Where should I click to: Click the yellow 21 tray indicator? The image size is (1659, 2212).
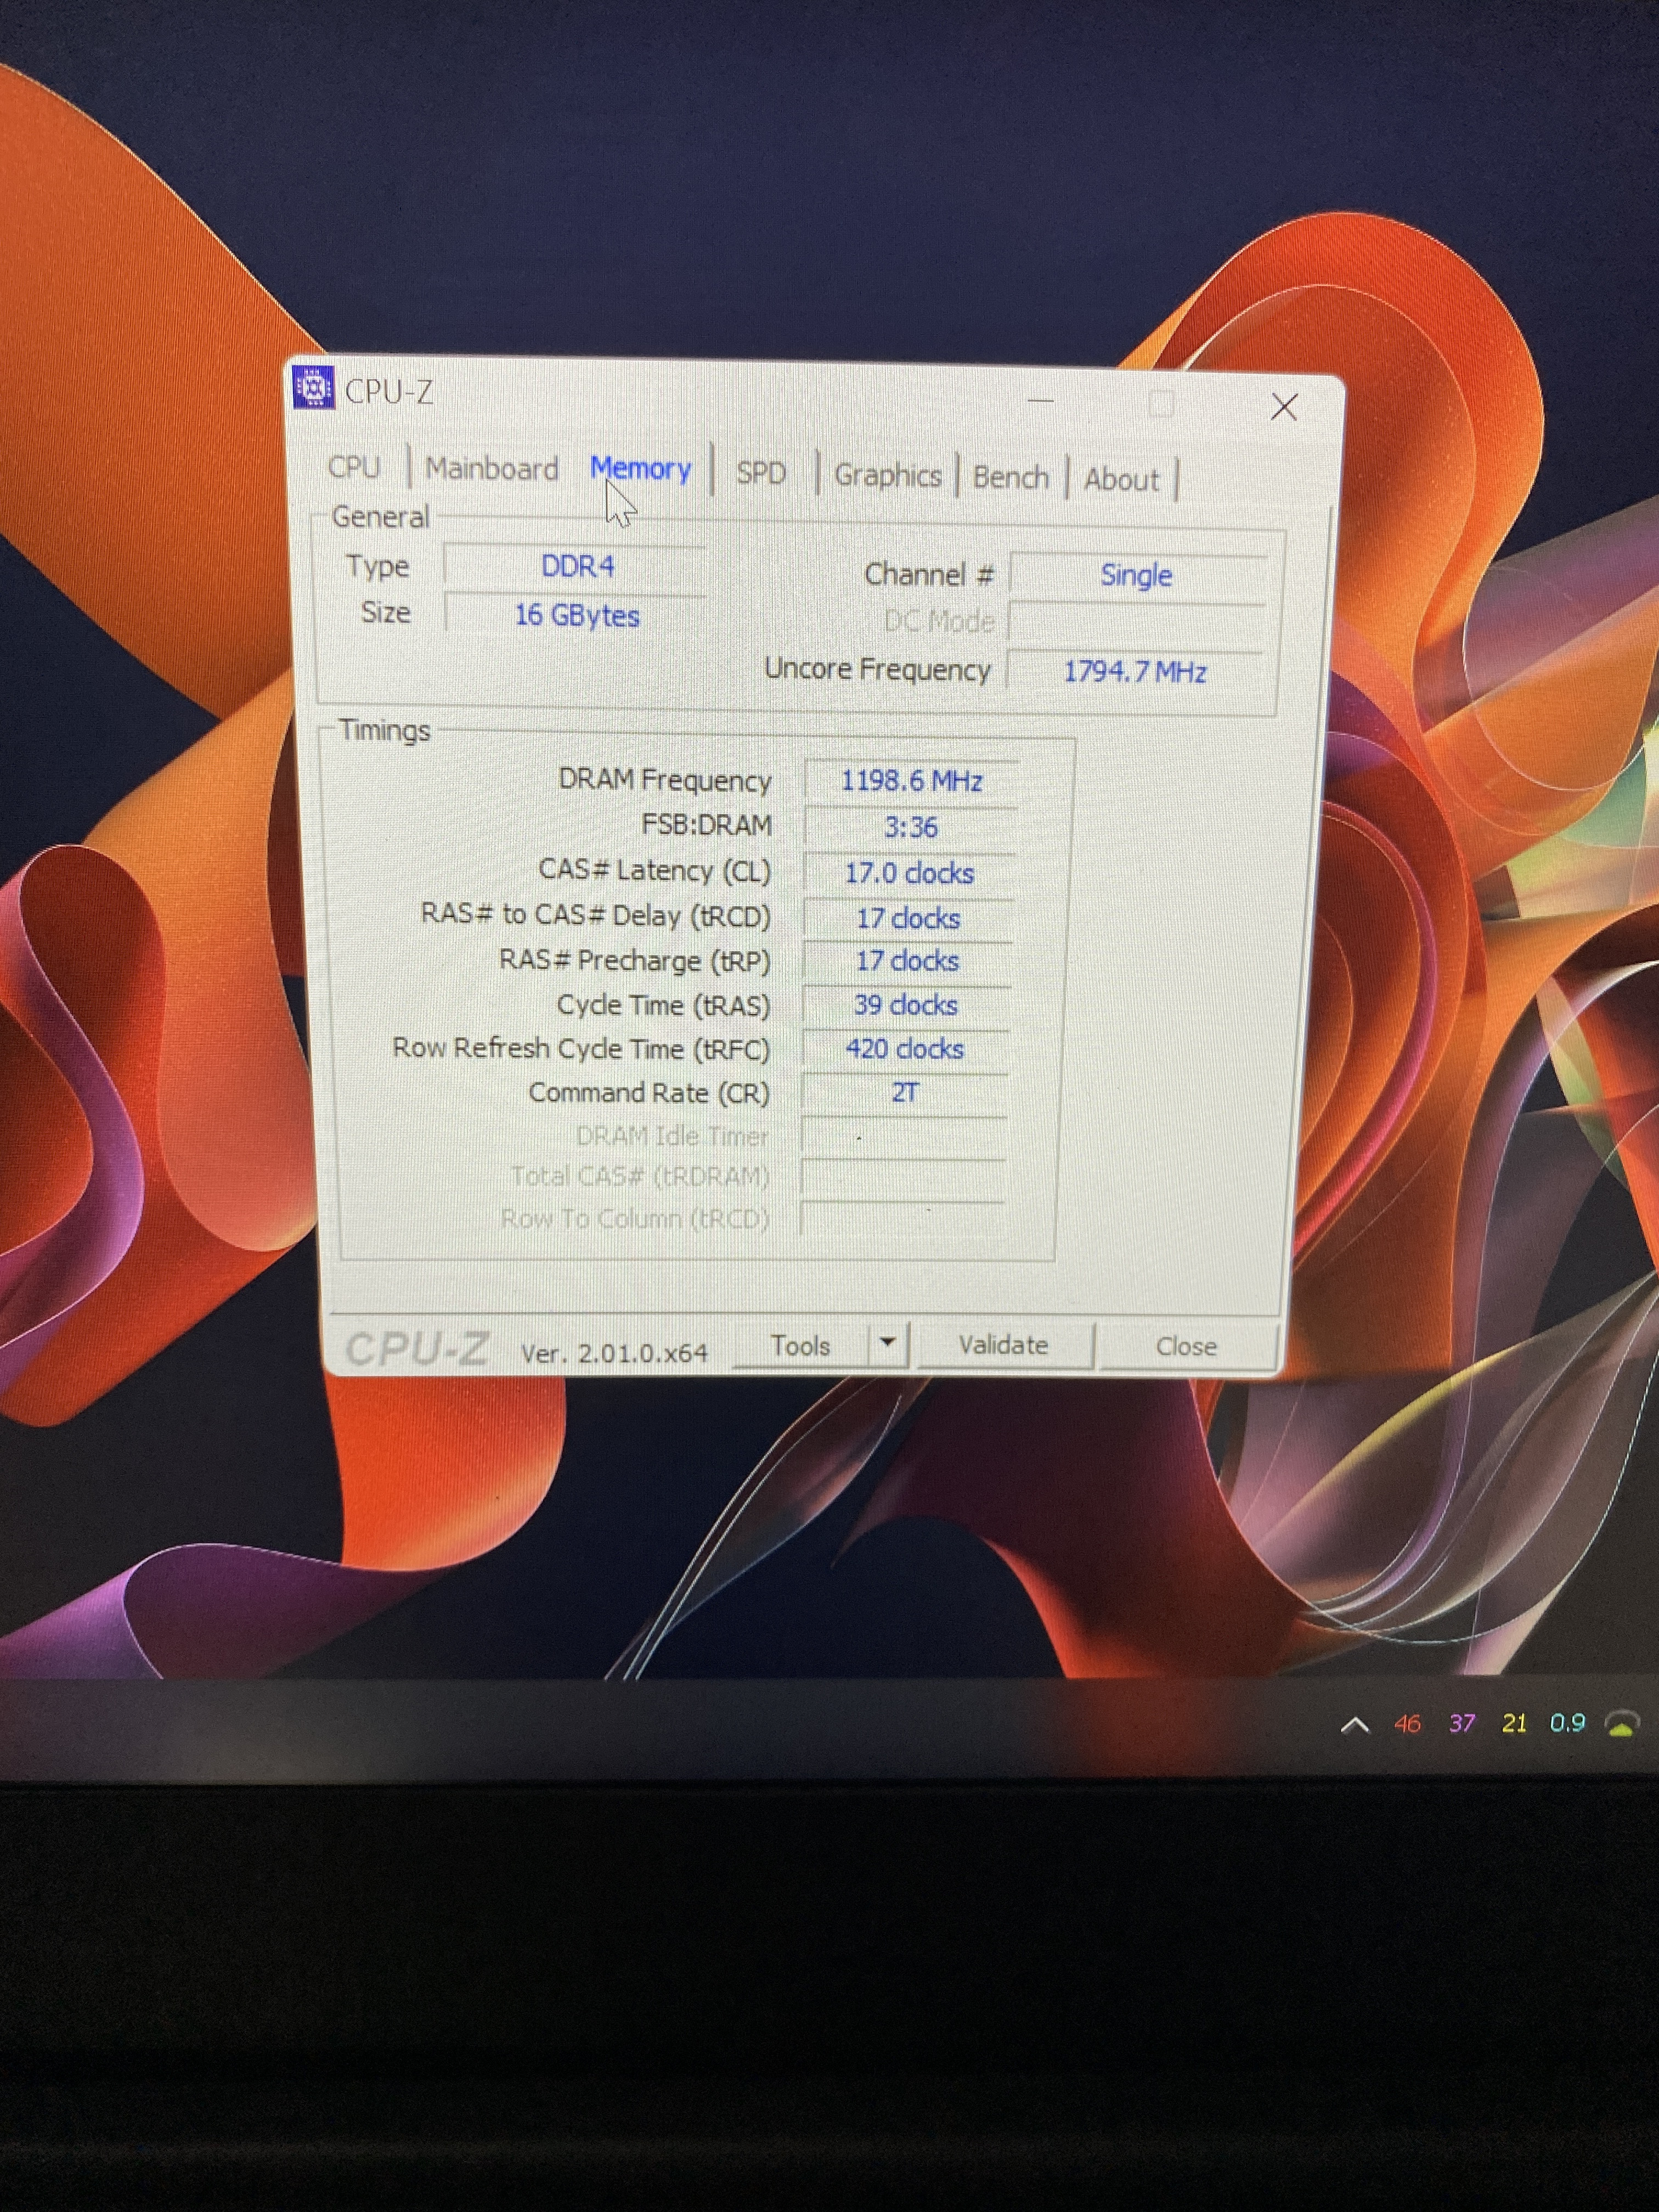click(1514, 1723)
